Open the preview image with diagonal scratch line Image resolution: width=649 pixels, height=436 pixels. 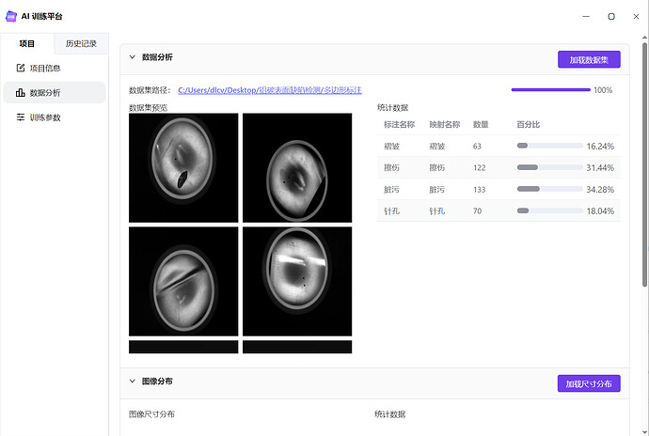[183, 281]
